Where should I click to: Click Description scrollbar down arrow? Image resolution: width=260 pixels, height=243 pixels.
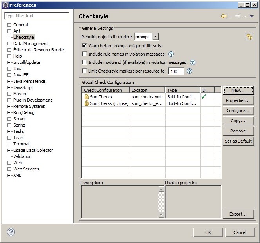click(161, 214)
